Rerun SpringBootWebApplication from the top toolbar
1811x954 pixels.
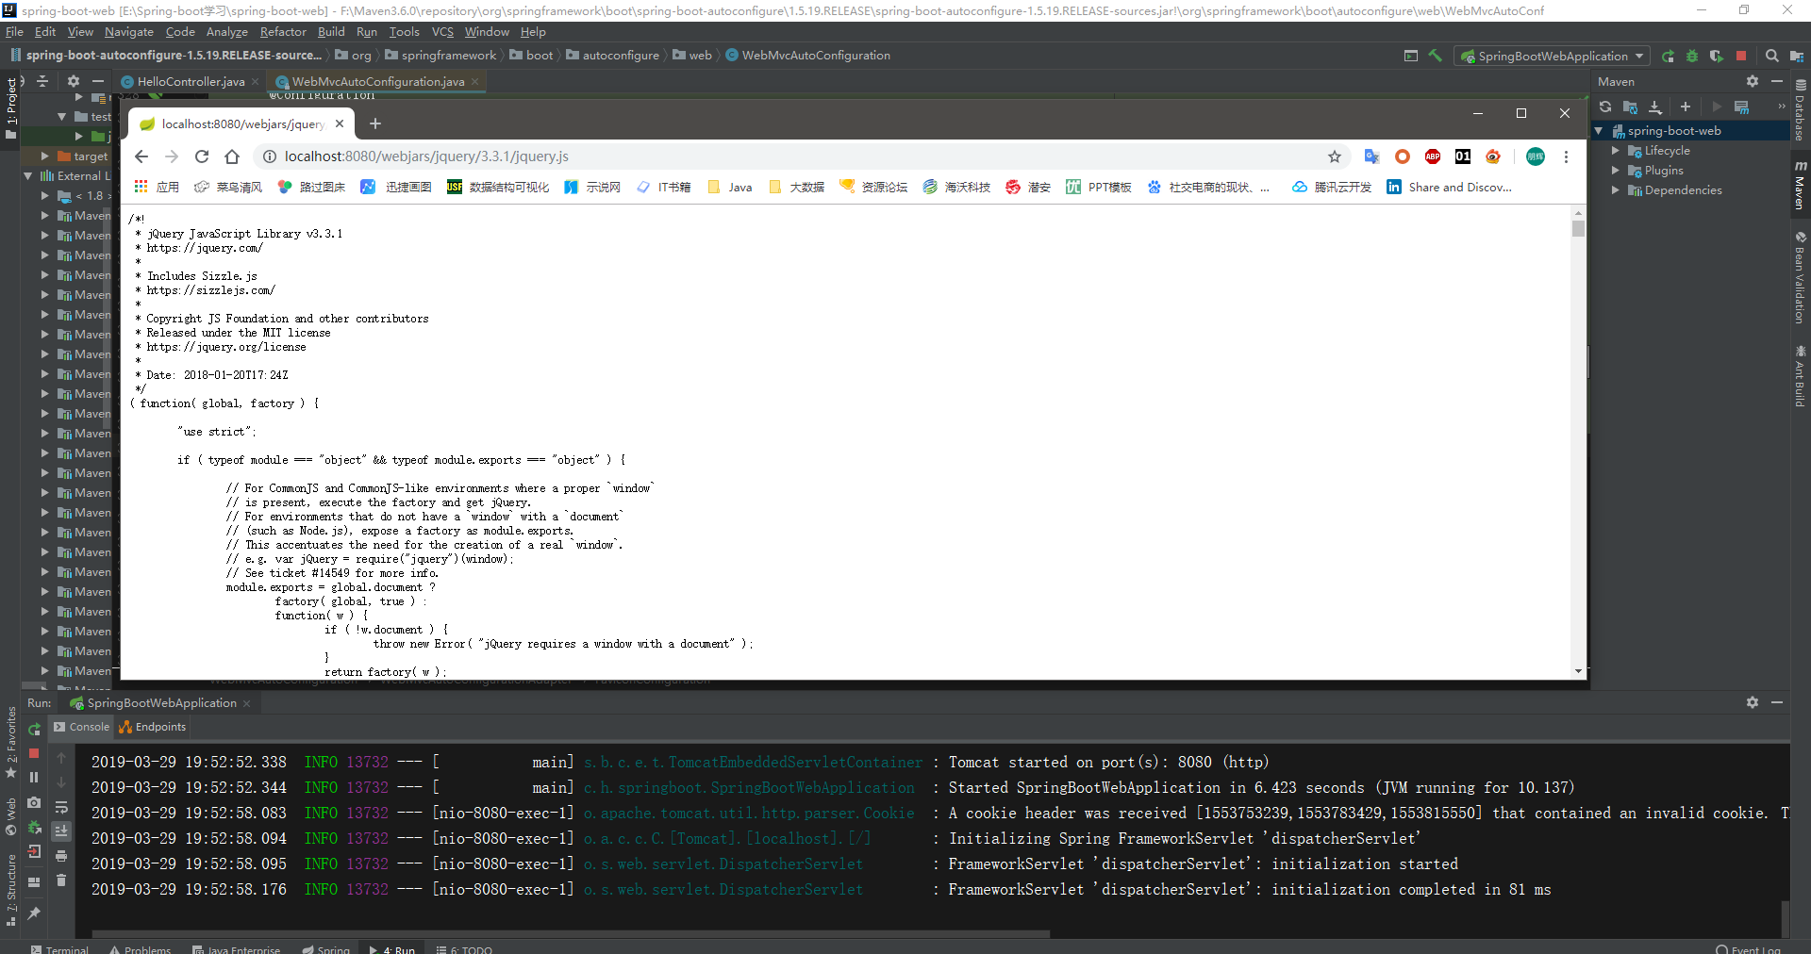[x=1668, y=56]
